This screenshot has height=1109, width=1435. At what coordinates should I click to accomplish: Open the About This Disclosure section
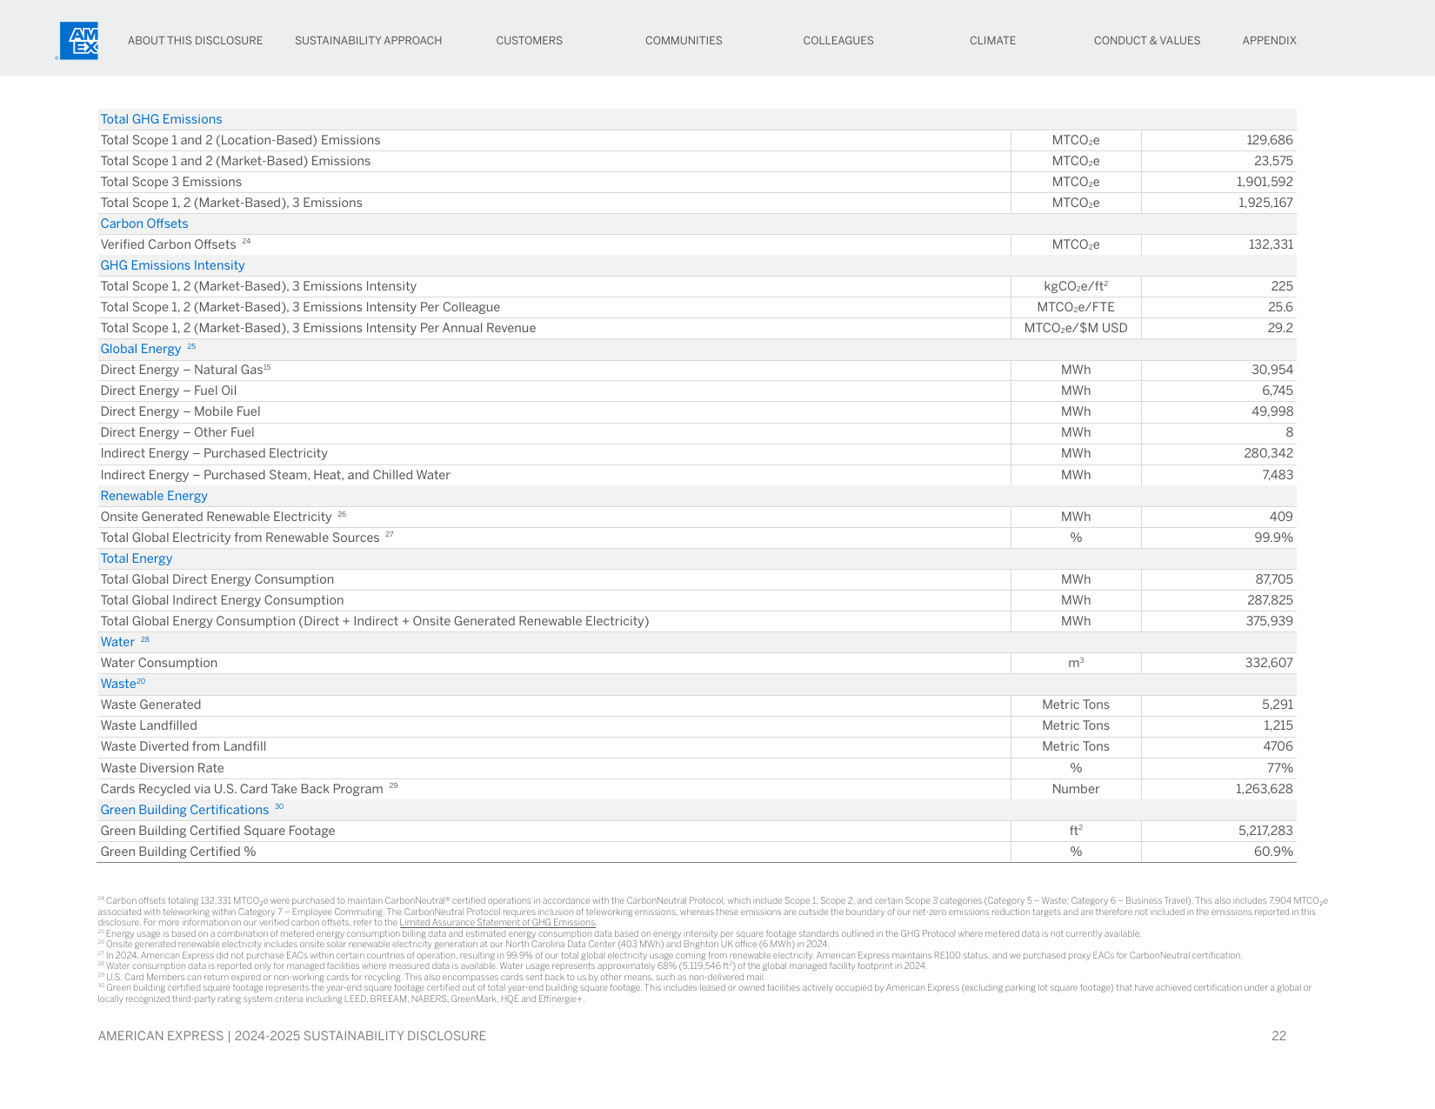195,41
